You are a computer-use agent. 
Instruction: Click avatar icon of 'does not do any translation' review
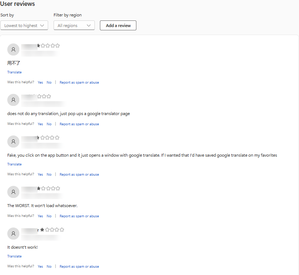point(13,100)
